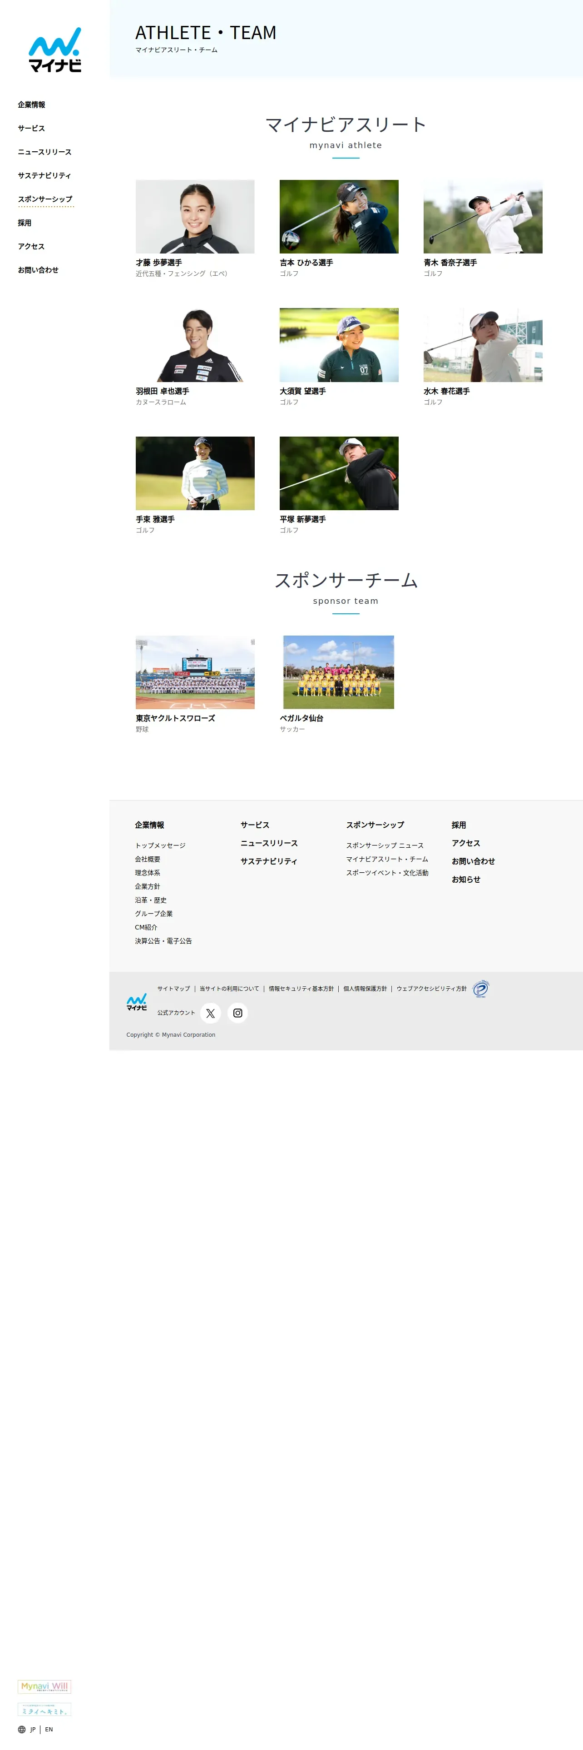This screenshot has height=1750, width=583.
Task: Click the 野球 label under Swallows
Action: tap(142, 730)
